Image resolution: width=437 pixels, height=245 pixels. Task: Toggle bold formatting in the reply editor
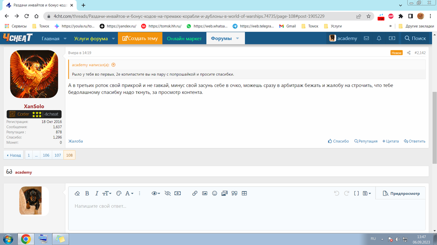click(87, 193)
